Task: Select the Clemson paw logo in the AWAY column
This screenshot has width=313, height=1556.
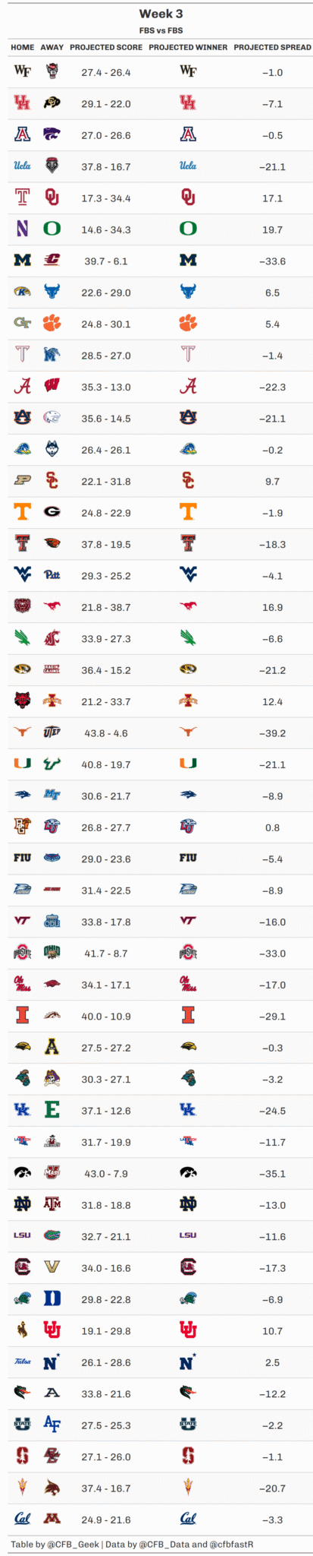Action: (x=52, y=323)
